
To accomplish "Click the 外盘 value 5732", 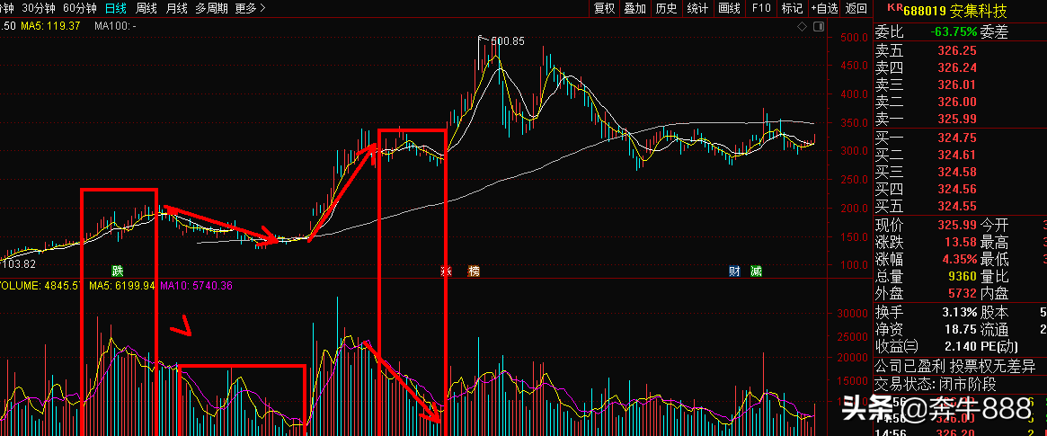I will click(x=963, y=295).
